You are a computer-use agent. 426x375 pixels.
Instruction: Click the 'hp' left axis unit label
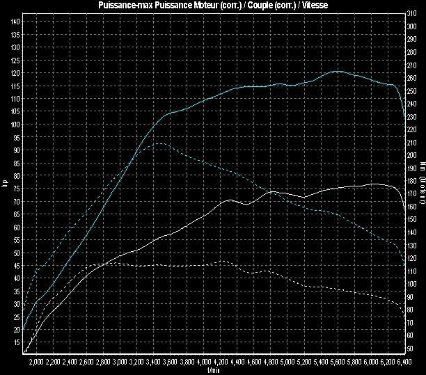click(x=5, y=184)
